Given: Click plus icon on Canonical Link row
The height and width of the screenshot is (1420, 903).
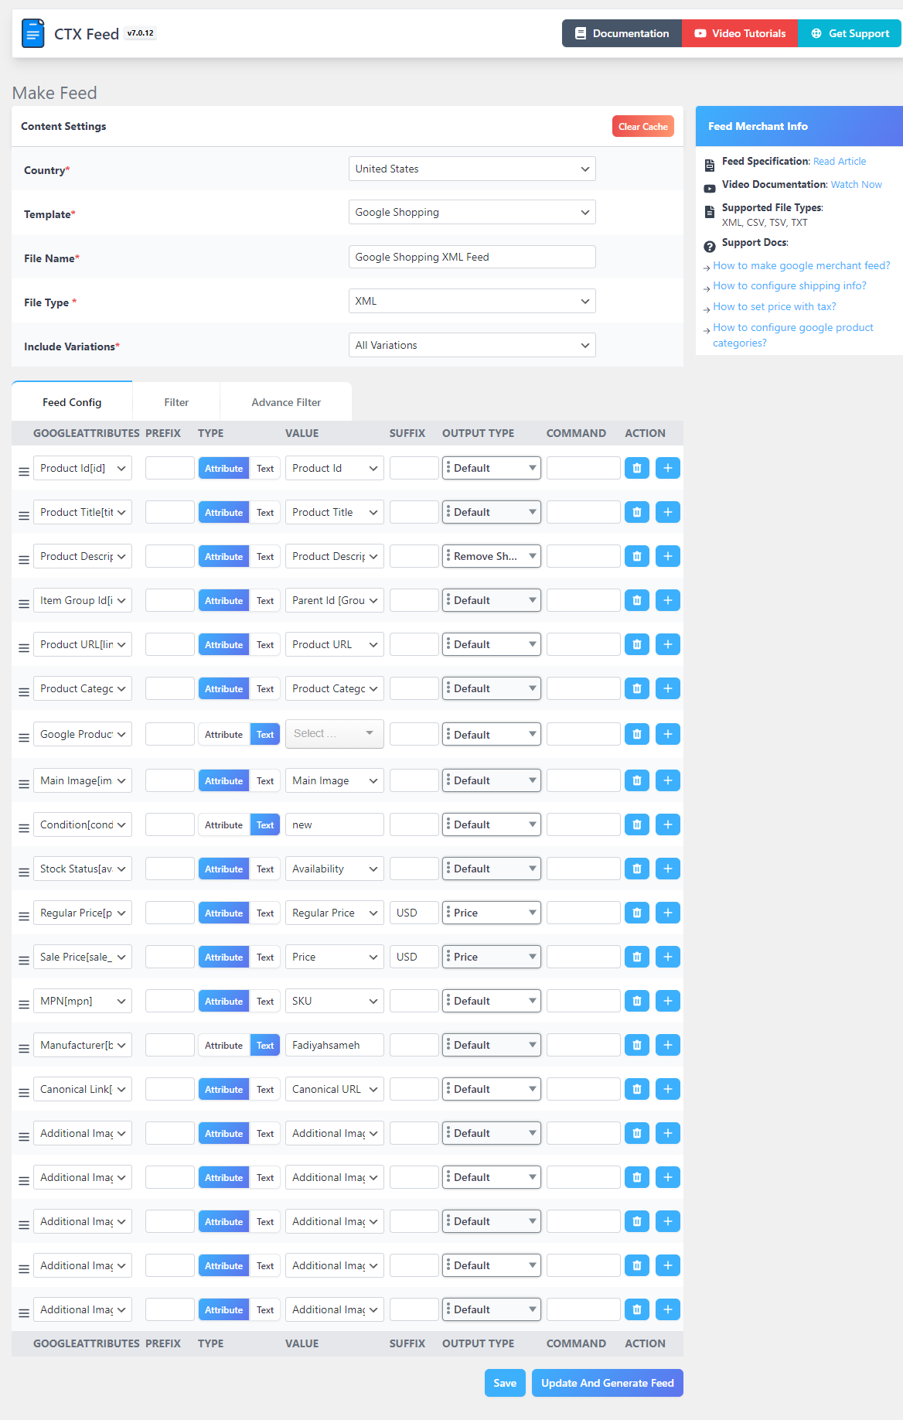Looking at the screenshot, I should point(667,1089).
